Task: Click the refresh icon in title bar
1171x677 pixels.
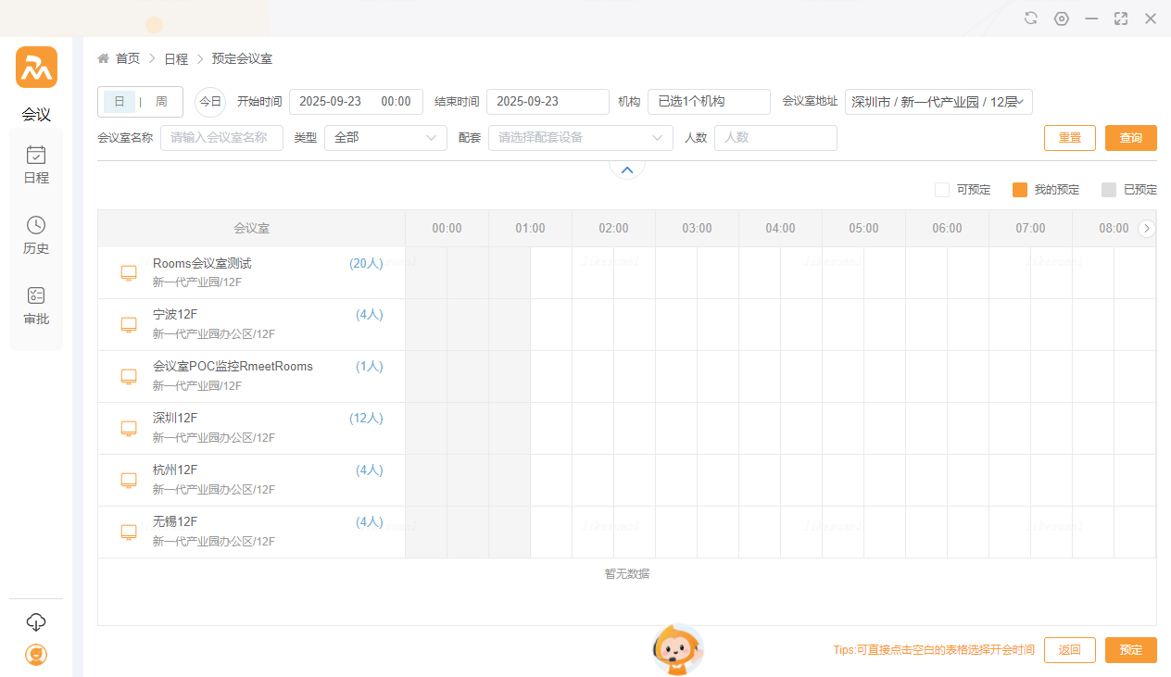Action: point(1030,19)
